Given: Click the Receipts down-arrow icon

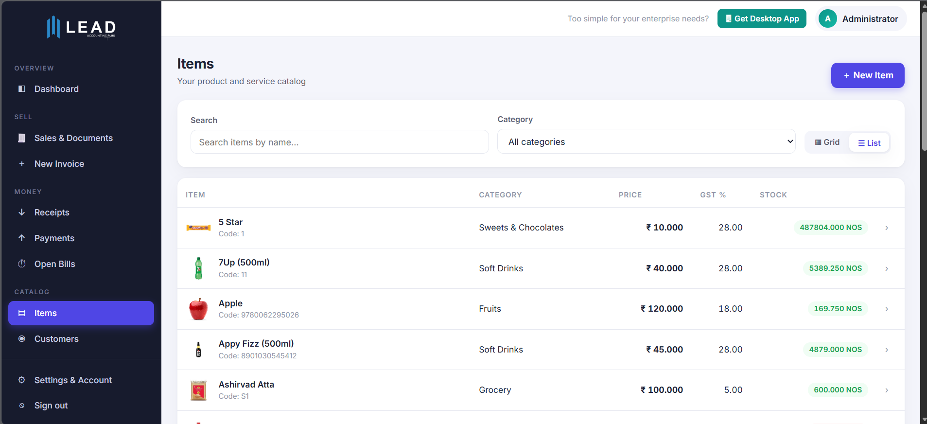Looking at the screenshot, I should coord(22,212).
